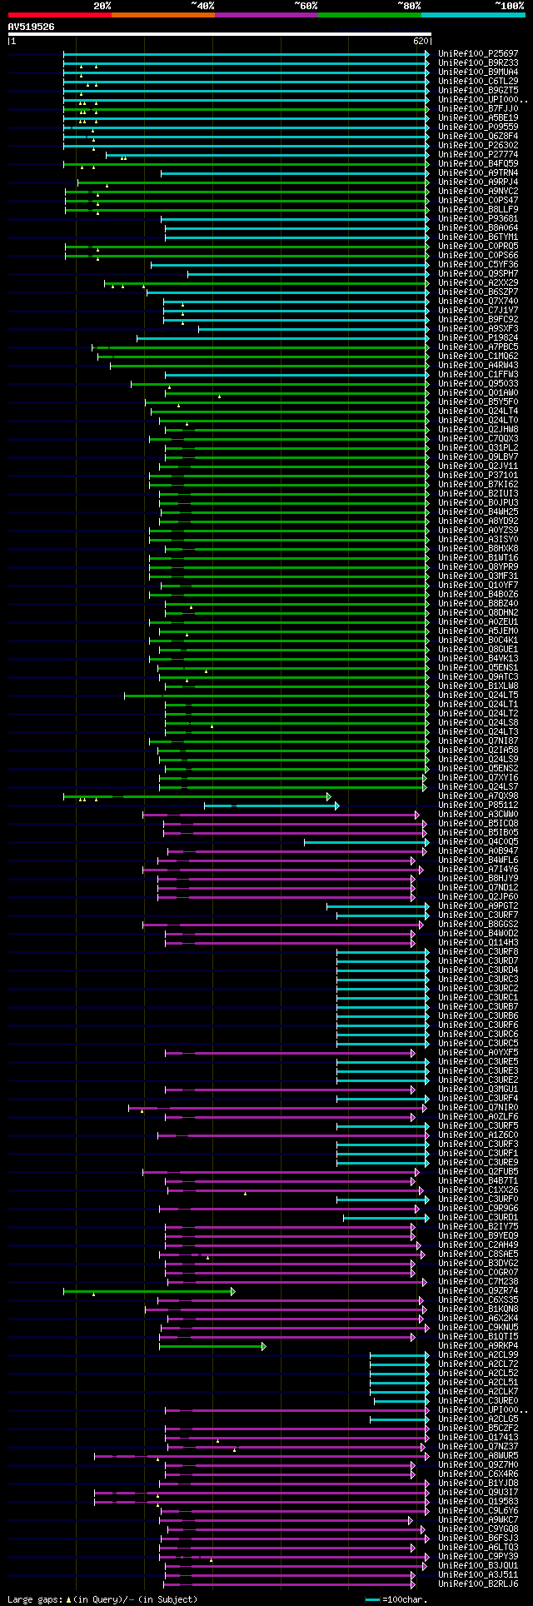
Task: Select the UniRef100_Q4C0Q5 label
Action: 478,841
